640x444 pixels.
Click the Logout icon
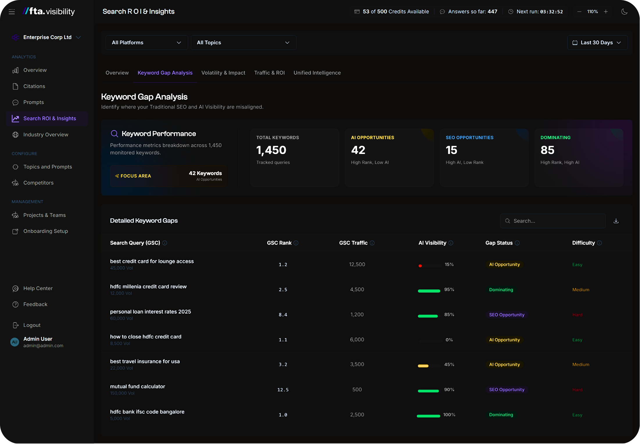coord(15,325)
